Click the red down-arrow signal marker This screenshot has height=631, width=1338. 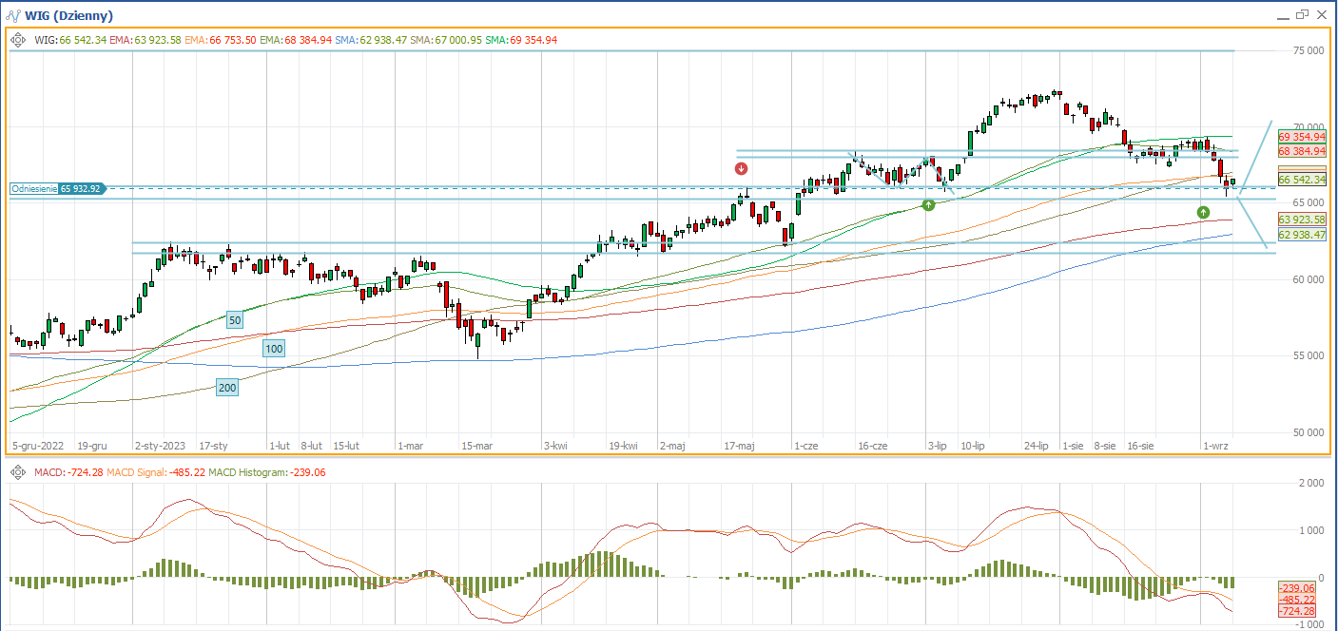[x=742, y=169]
